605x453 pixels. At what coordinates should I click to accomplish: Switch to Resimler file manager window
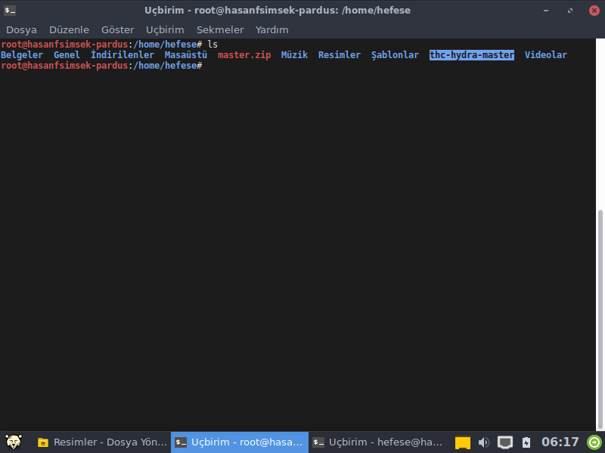click(102, 442)
